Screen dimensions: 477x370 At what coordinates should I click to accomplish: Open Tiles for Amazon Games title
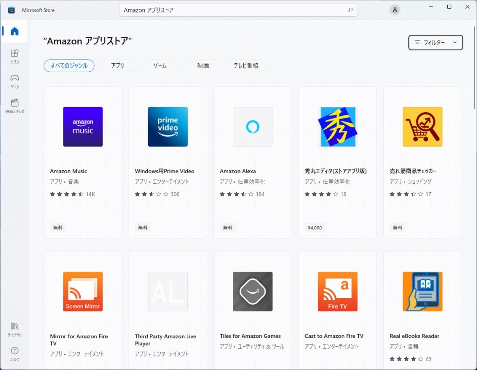[250, 336]
